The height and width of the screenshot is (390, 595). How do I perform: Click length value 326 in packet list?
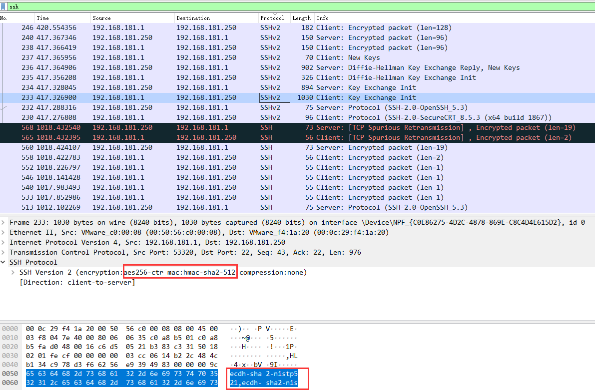[307, 77]
